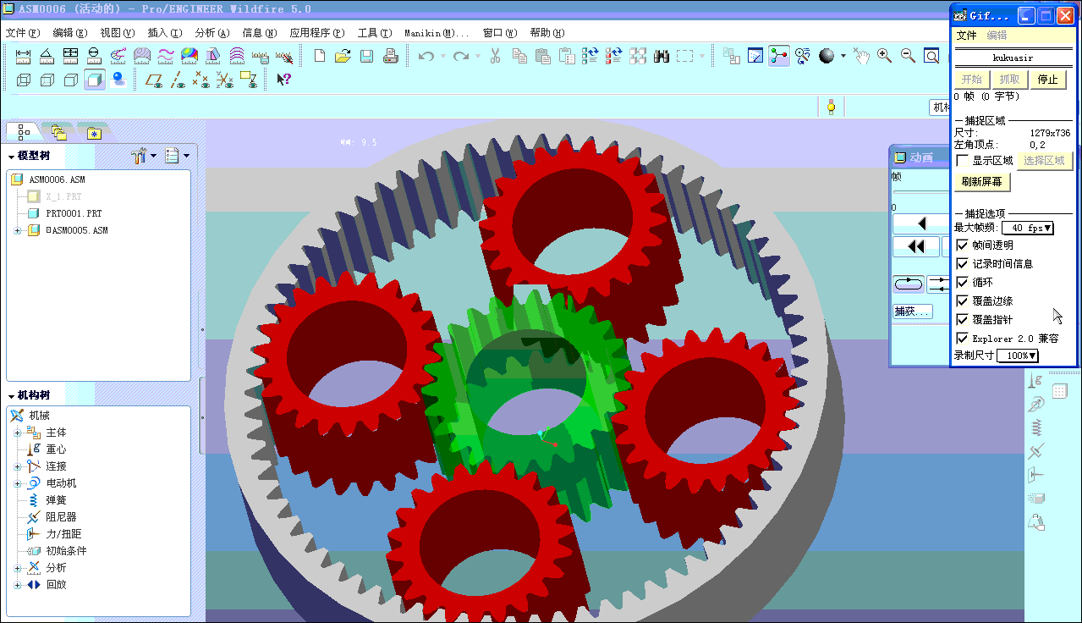Expand the ASM0005.ASM tree node

(18, 230)
